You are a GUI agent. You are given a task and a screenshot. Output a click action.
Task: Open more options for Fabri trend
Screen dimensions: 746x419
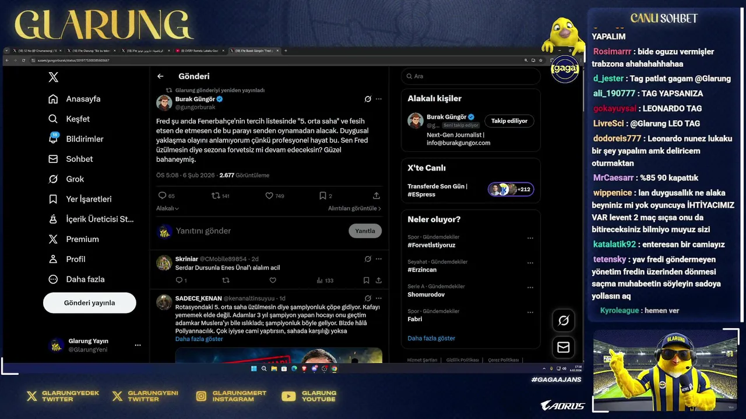coord(530,312)
